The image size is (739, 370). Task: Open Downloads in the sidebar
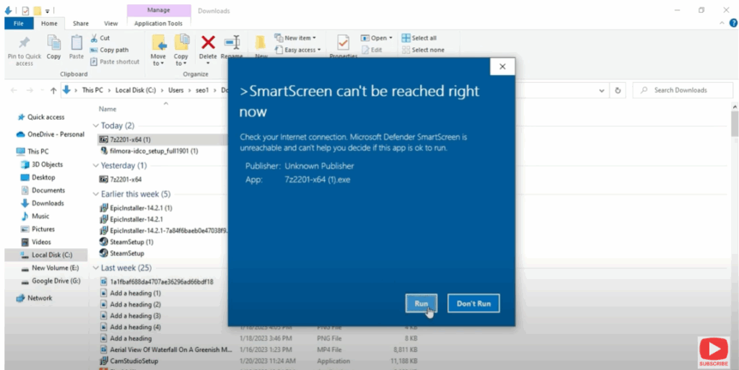(x=43, y=203)
